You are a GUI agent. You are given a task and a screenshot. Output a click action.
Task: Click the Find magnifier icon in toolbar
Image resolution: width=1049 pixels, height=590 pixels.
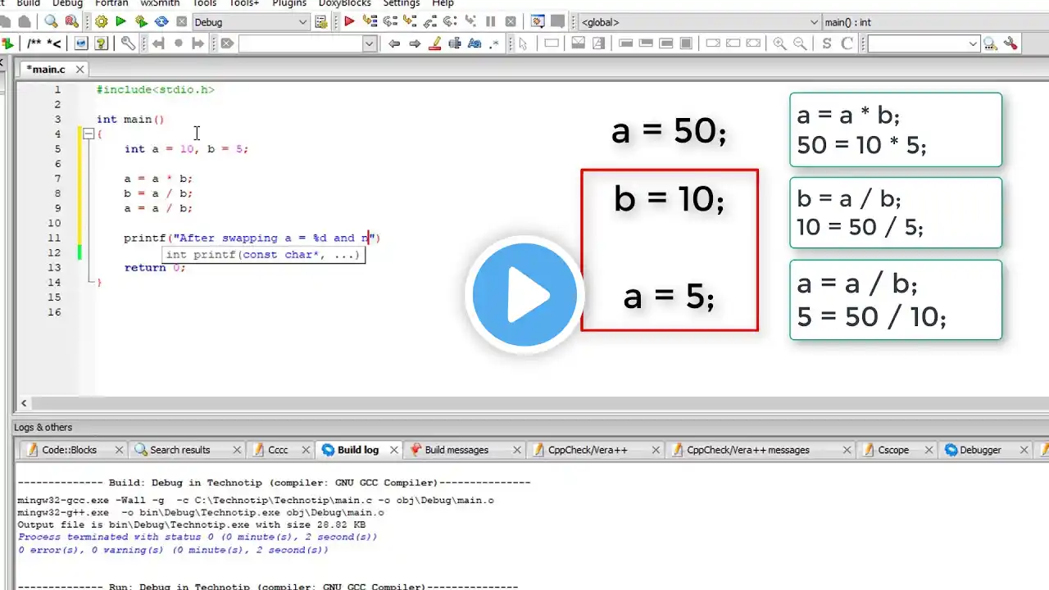(52, 22)
